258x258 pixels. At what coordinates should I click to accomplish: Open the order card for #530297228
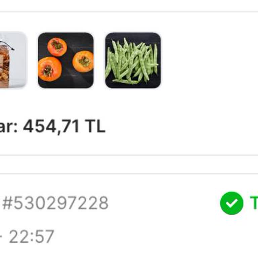tap(129, 216)
